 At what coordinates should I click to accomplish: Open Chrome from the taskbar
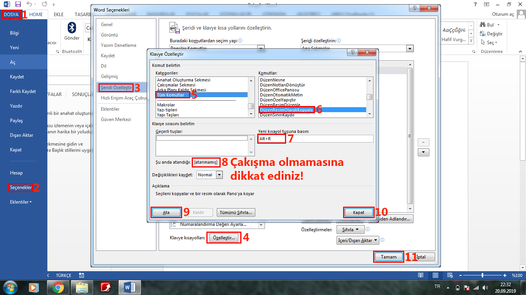click(58, 287)
